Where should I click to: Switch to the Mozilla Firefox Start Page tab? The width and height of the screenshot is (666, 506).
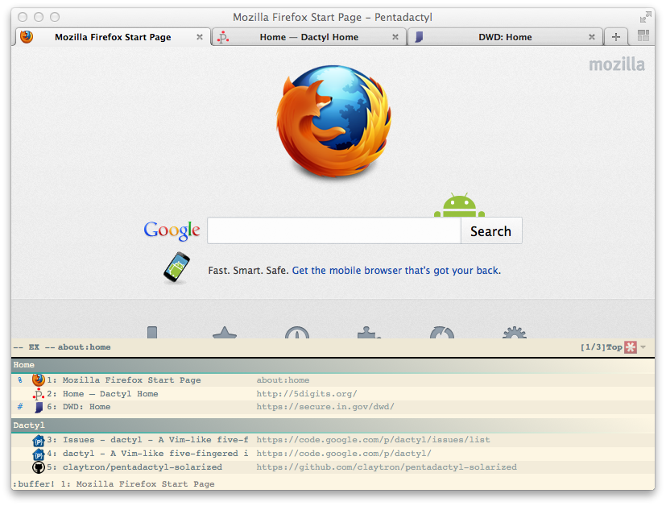pyautogui.click(x=113, y=37)
